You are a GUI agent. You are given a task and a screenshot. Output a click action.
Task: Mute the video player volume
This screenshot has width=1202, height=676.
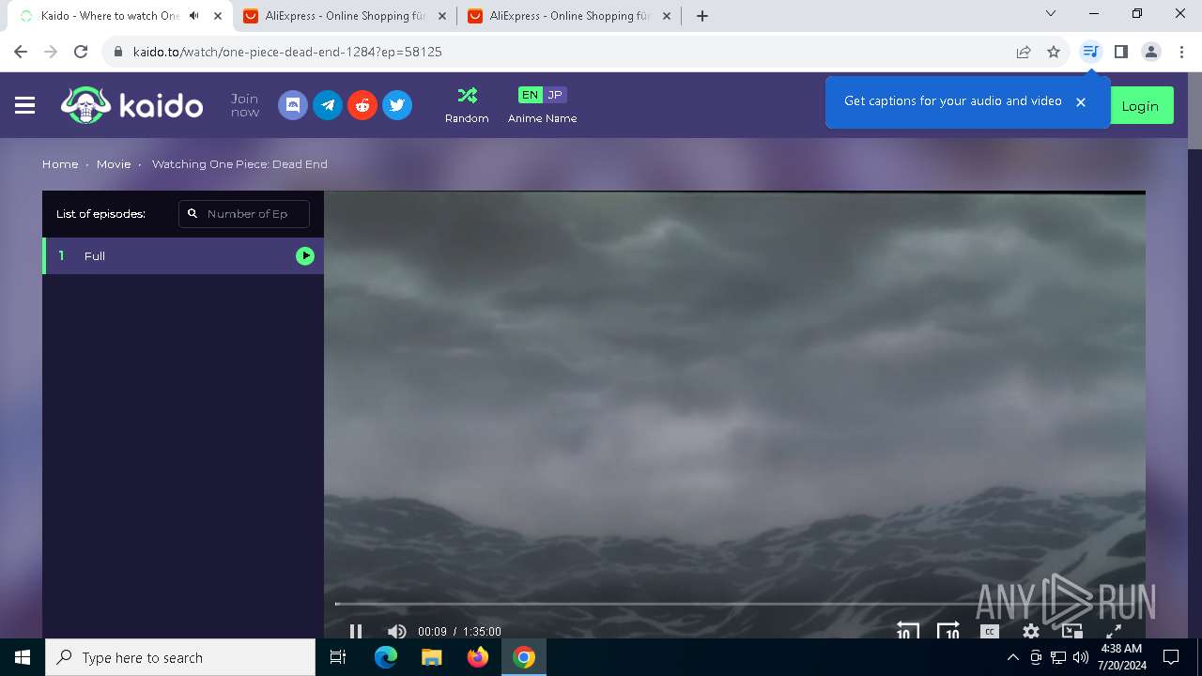click(x=397, y=632)
